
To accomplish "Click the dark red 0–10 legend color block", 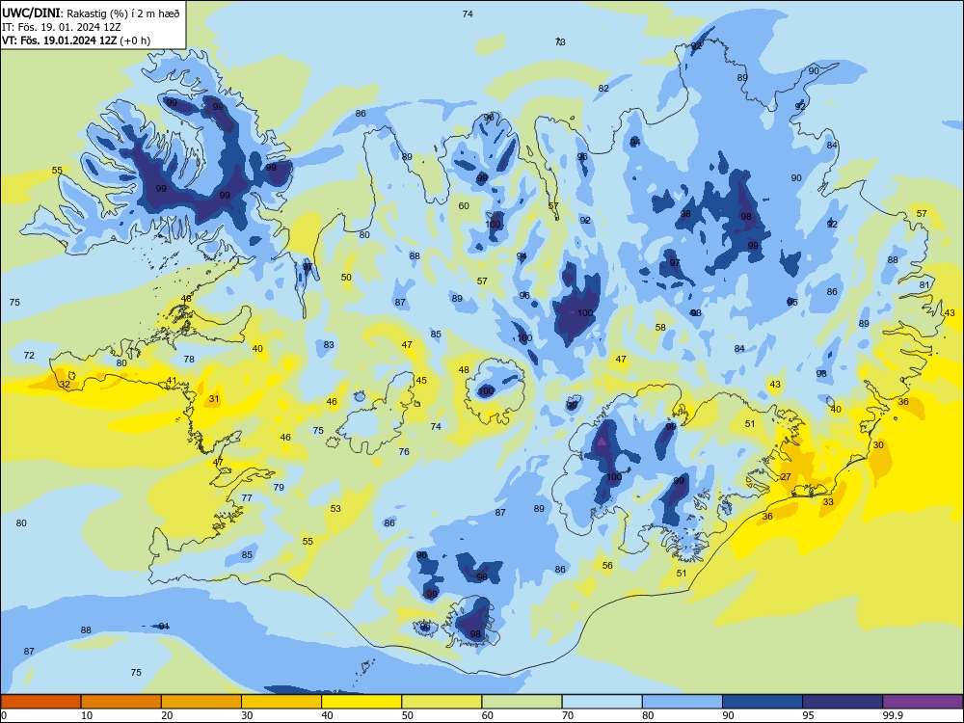I will [40, 702].
